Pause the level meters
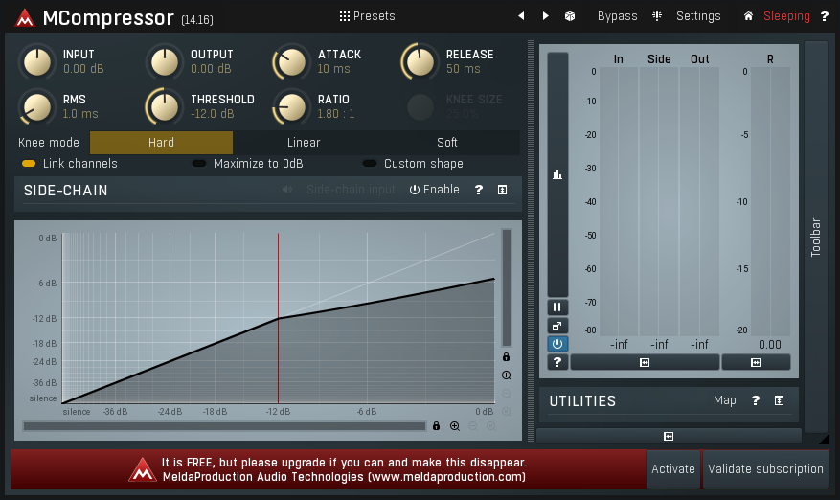This screenshot has width=840, height=500. tap(557, 307)
